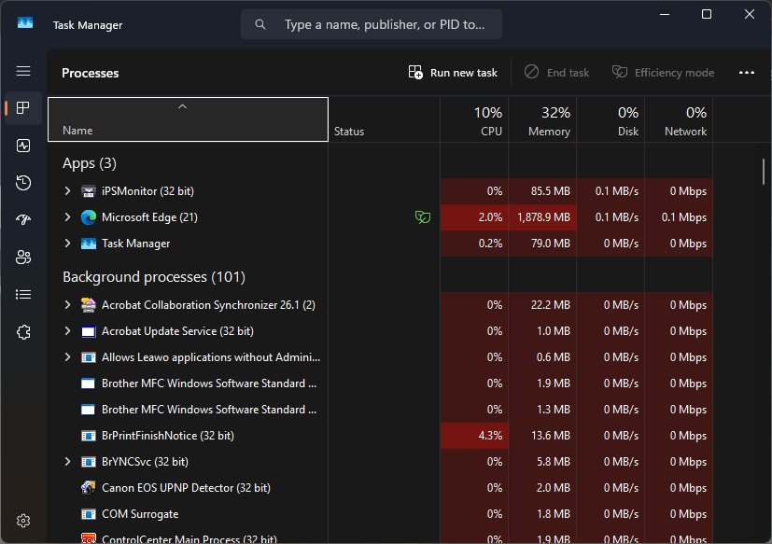Click Run new task button
This screenshot has width=772, height=544.
453,73
